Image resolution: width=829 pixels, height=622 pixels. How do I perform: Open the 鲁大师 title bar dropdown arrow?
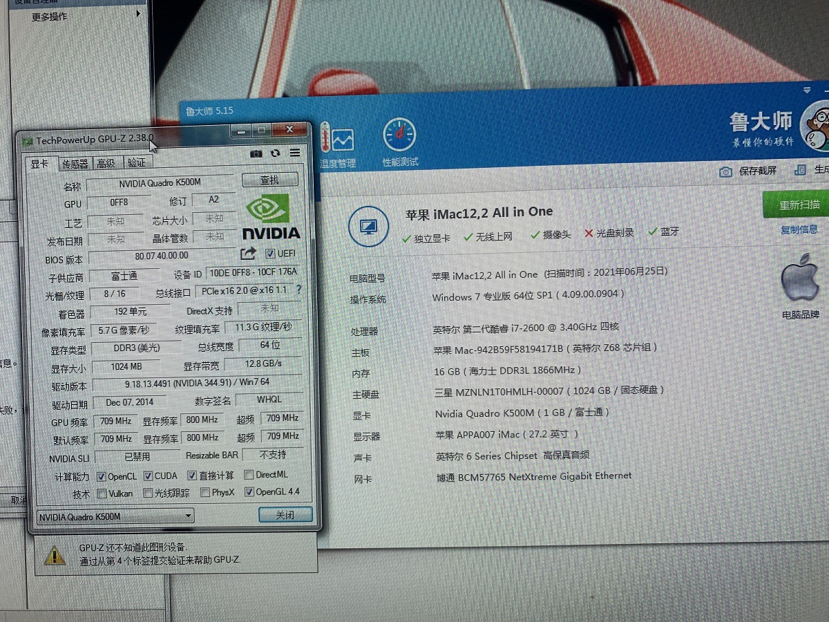coord(807,91)
